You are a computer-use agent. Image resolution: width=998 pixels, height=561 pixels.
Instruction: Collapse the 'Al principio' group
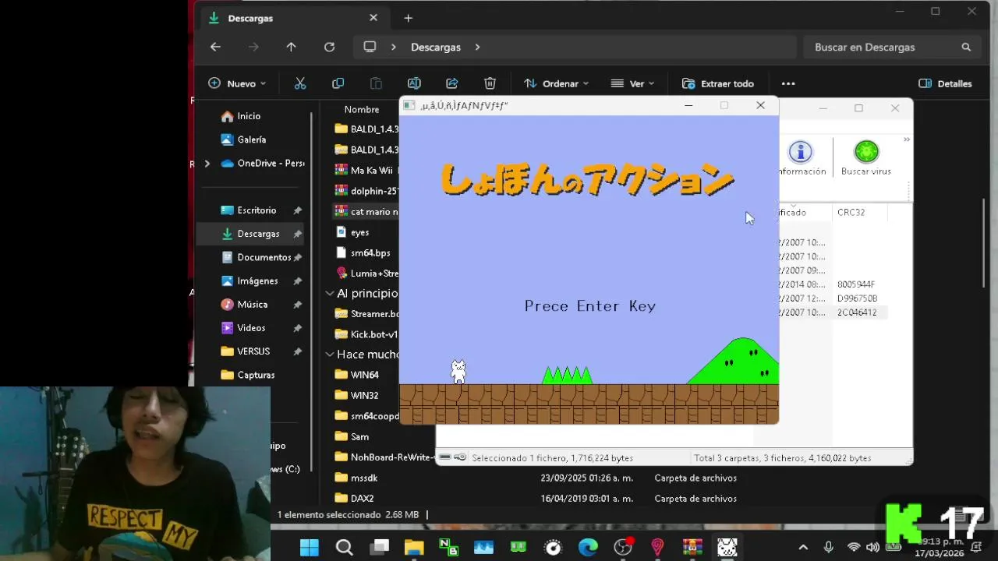point(330,294)
